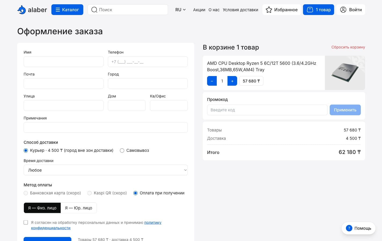Expand the RU language dropdown
The image size is (382, 241).
pyautogui.click(x=181, y=10)
